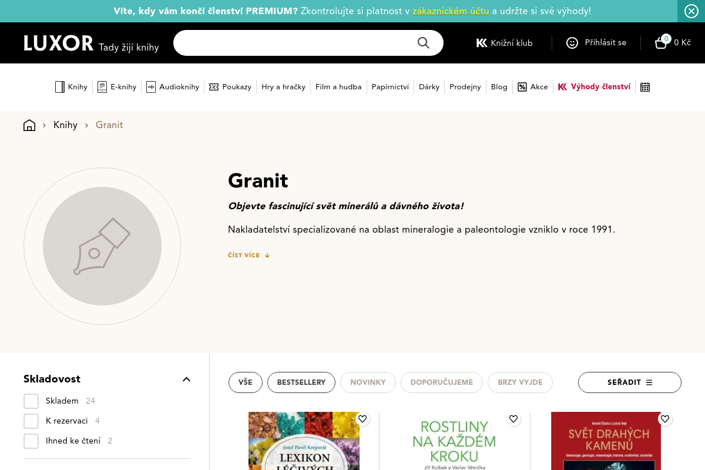Open Dárky category
Screen dimensions: 705x470
[429, 87]
